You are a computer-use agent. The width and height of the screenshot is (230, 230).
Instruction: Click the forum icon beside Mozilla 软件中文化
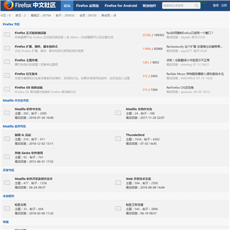[7, 113]
